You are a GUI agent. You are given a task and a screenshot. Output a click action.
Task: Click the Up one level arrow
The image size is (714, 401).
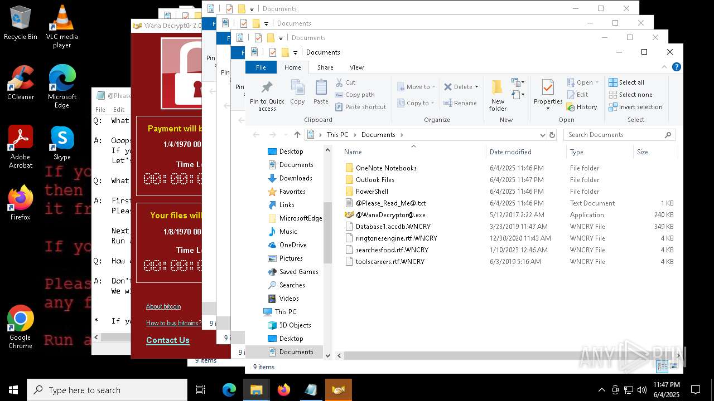point(297,135)
